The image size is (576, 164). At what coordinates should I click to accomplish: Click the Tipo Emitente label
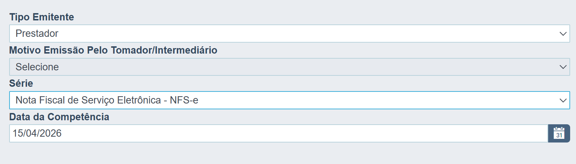[x=42, y=17]
